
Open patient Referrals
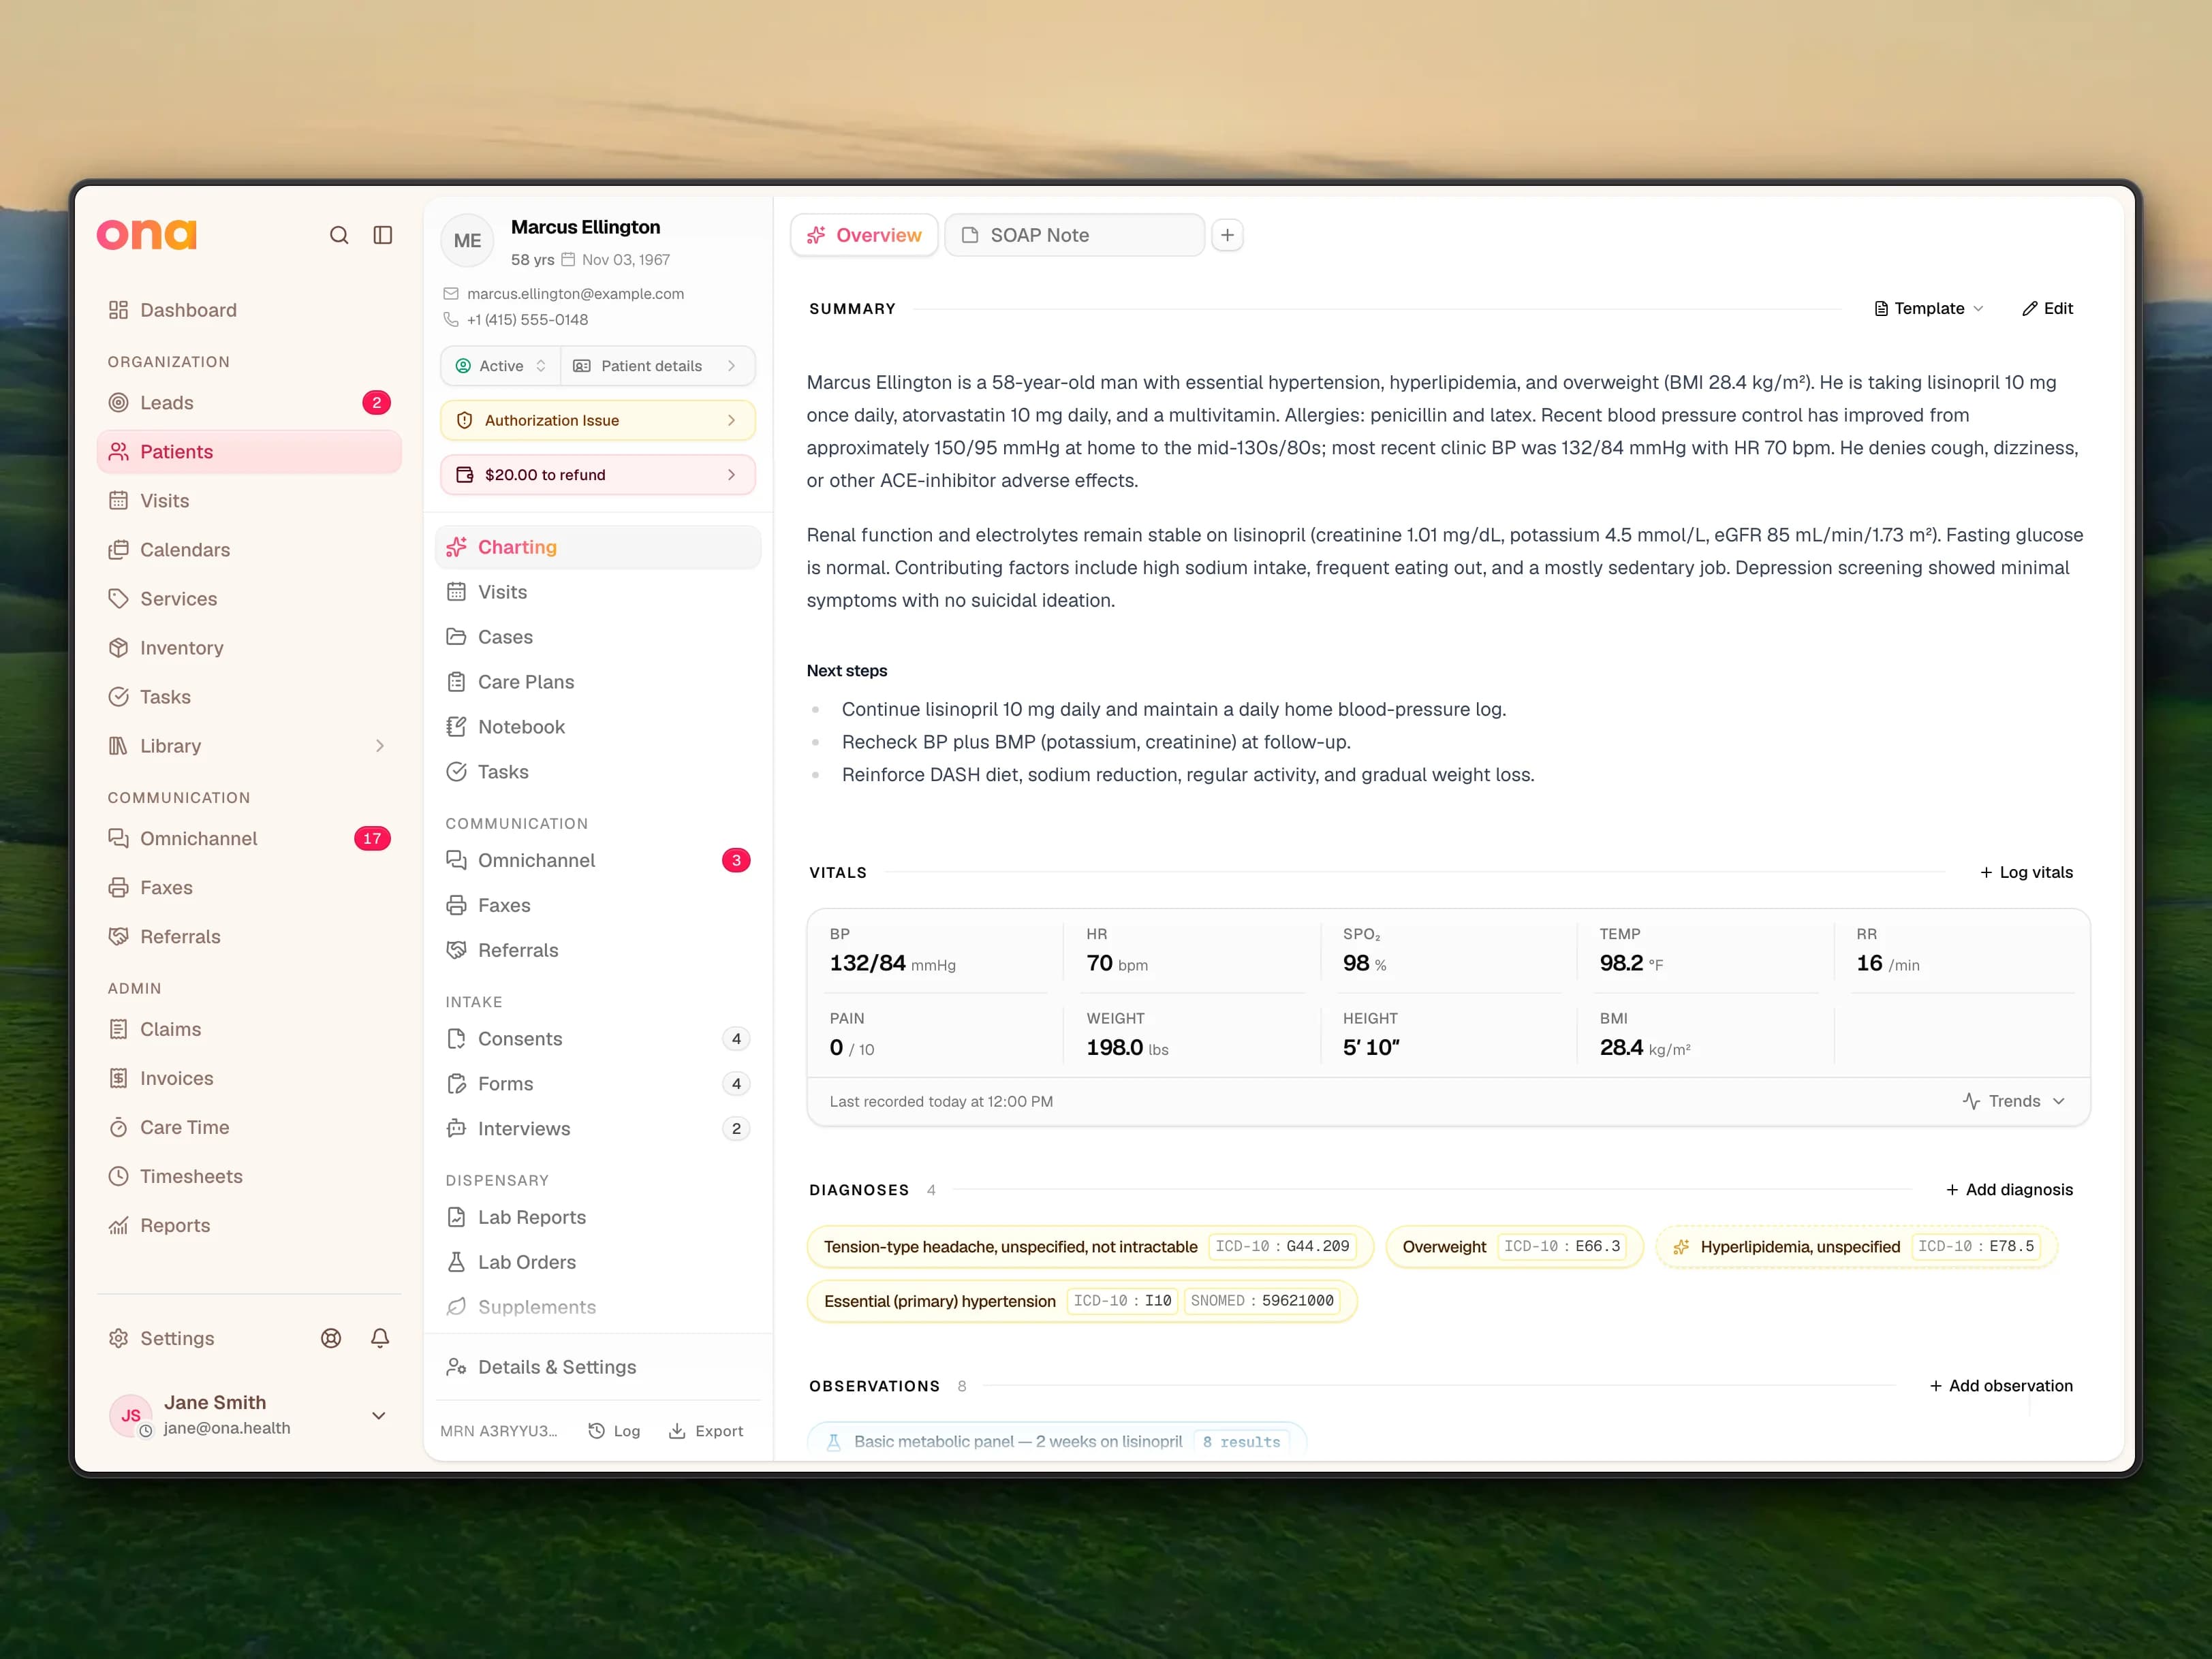click(598, 951)
